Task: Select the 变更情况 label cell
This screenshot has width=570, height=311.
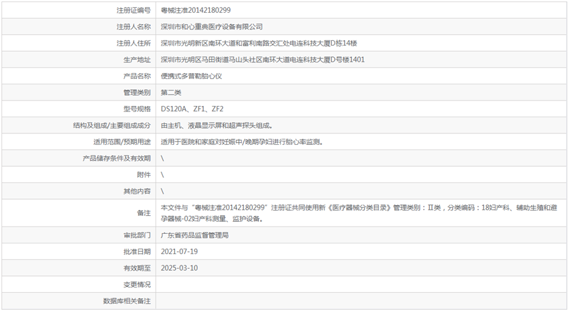Action: [x=137, y=285]
